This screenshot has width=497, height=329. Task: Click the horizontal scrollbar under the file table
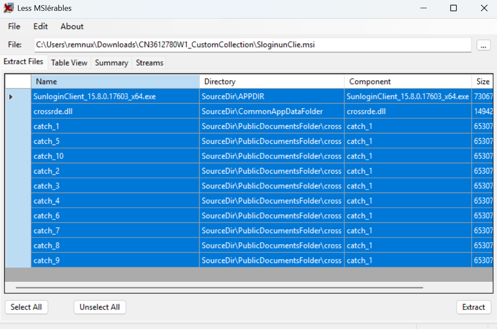pos(219,288)
